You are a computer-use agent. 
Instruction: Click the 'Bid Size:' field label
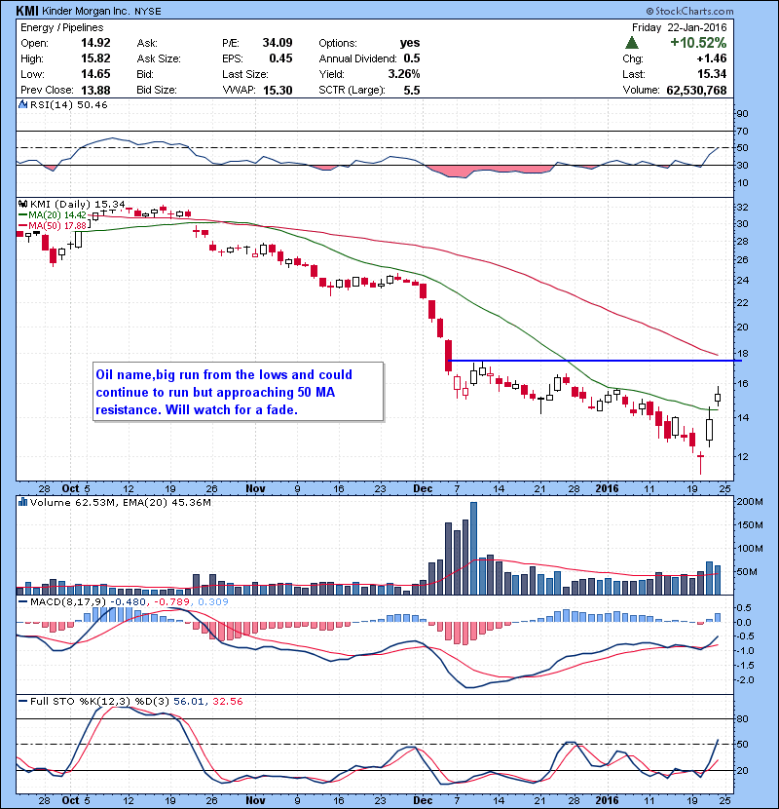coord(157,91)
